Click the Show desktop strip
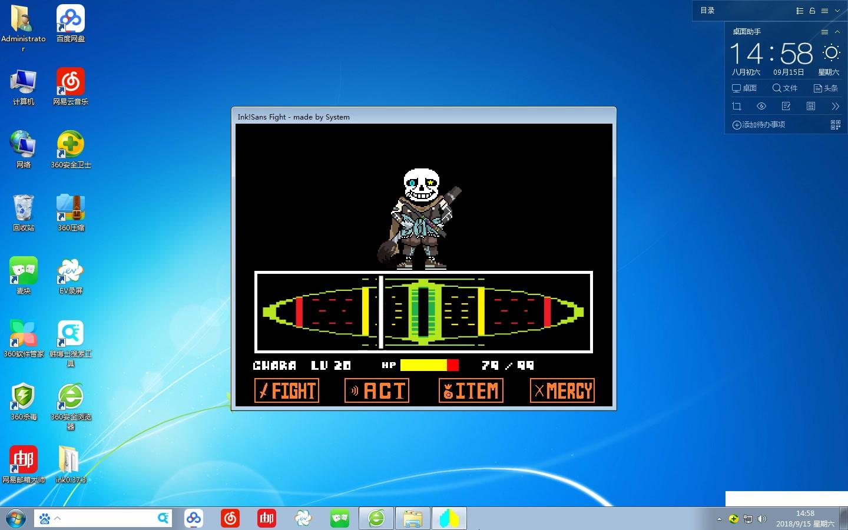 [x=843, y=518]
